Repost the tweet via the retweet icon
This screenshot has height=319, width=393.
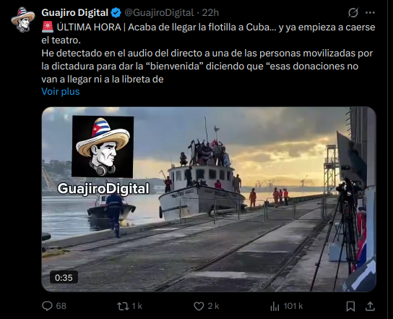pos(123,306)
